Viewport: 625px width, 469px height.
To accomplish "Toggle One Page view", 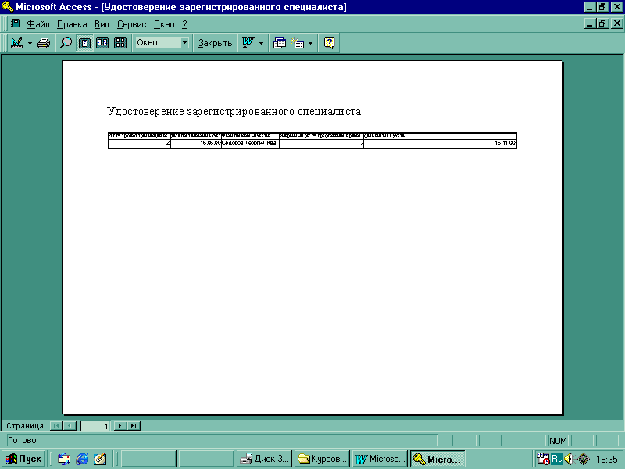I will coord(84,43).
